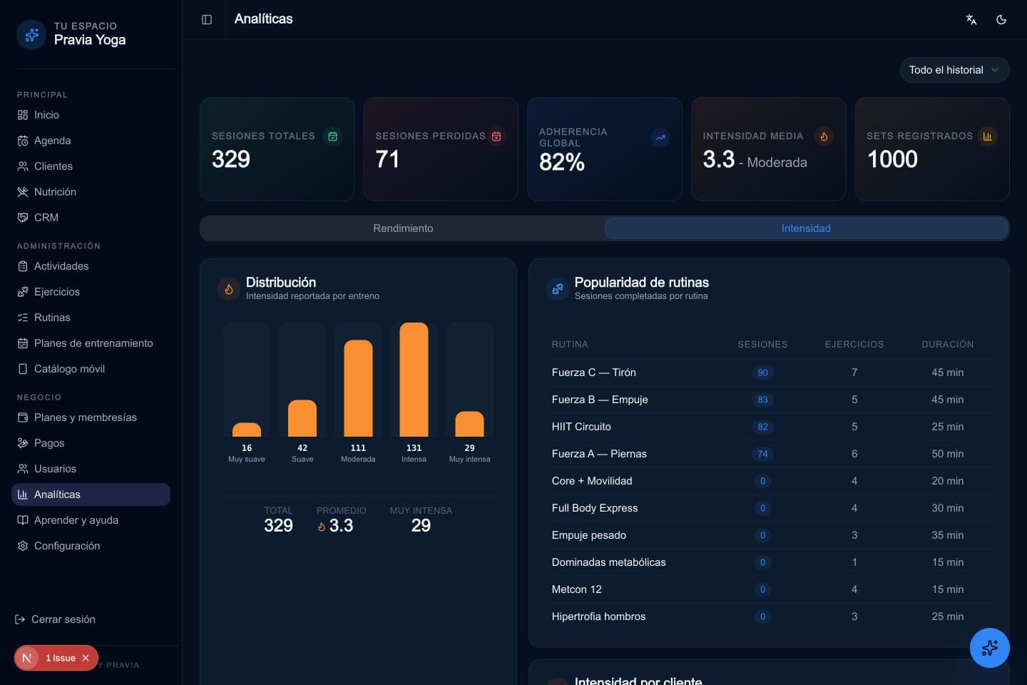Open the language translation icon

(x=971, y=19)
